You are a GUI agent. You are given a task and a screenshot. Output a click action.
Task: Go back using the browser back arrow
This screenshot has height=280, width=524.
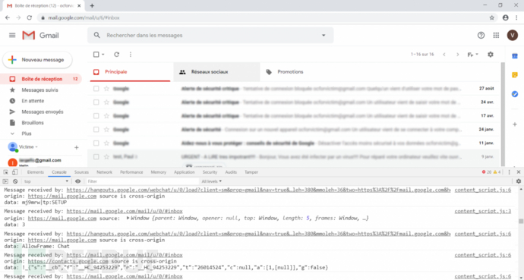8,17
